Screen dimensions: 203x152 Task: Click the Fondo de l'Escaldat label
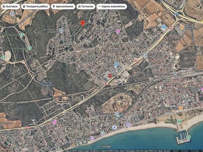pos(46,84)
